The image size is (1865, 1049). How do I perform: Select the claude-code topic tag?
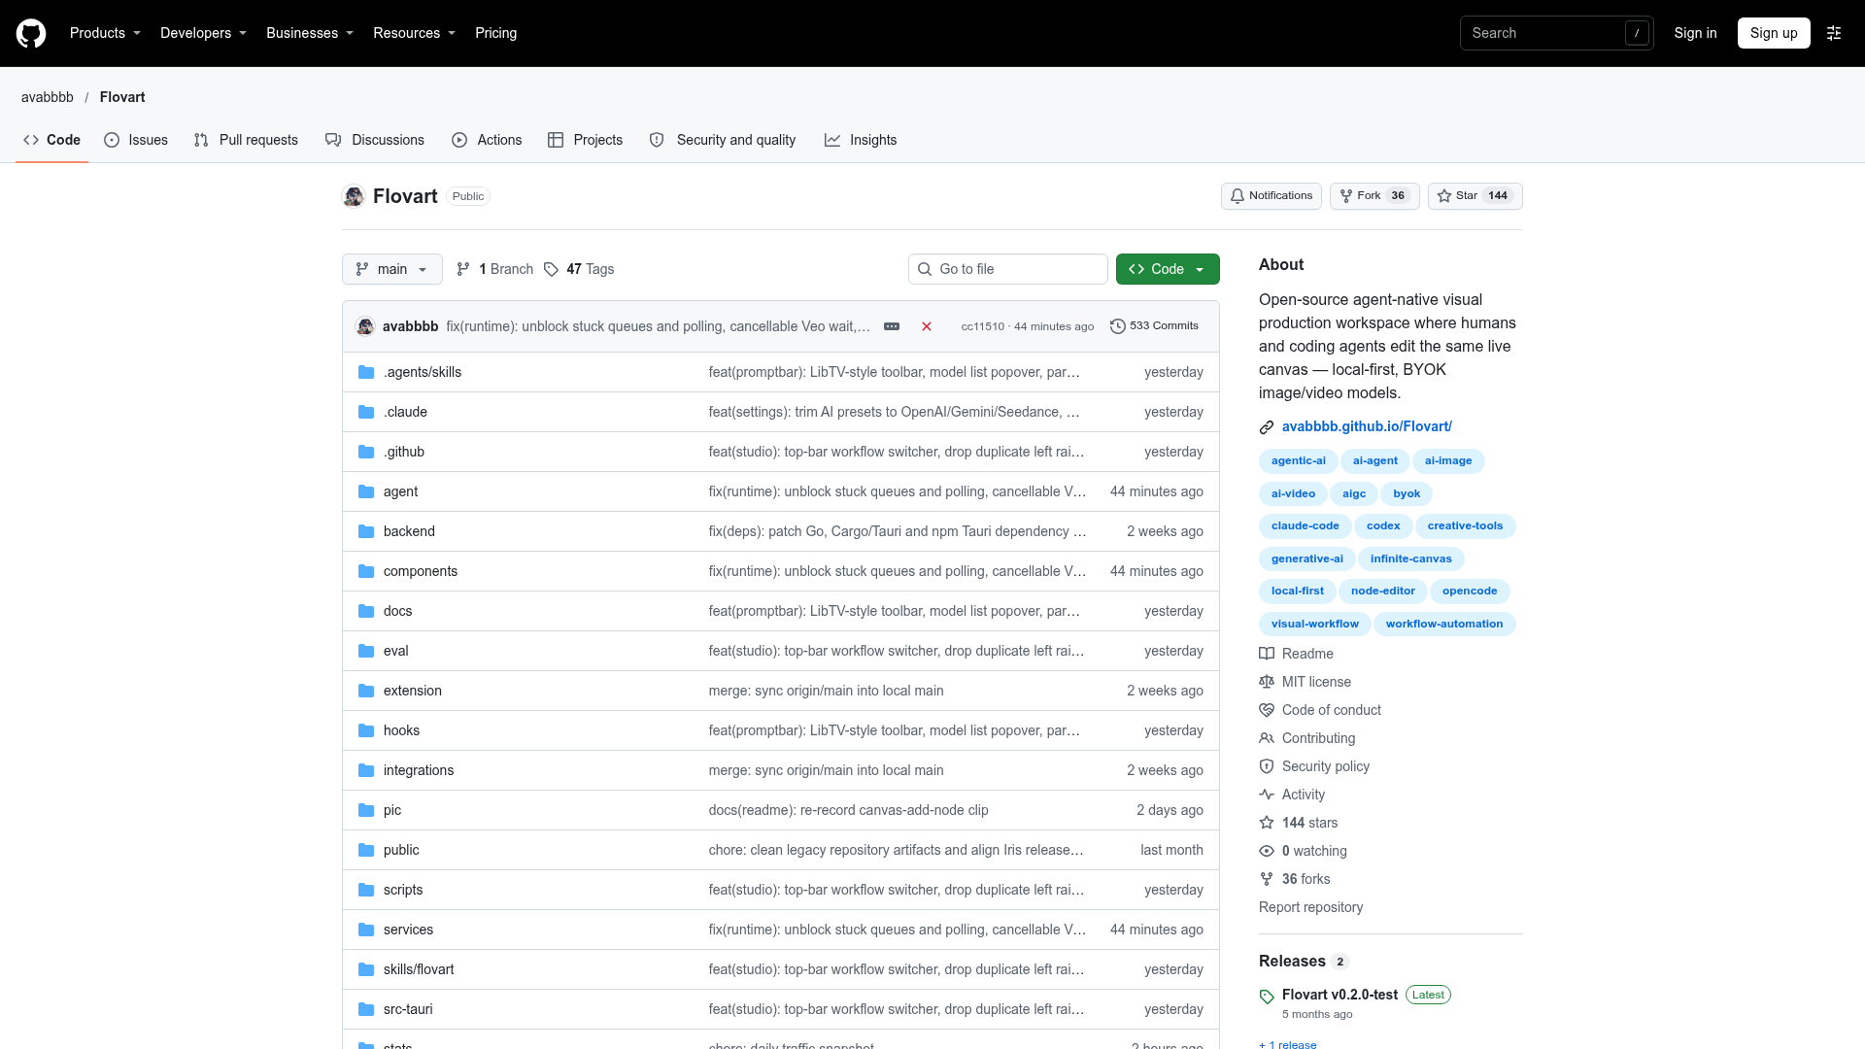point(1305,525)
